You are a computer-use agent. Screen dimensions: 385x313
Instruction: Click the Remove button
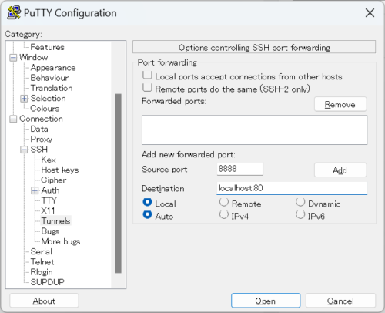click(x=340, y=104)
